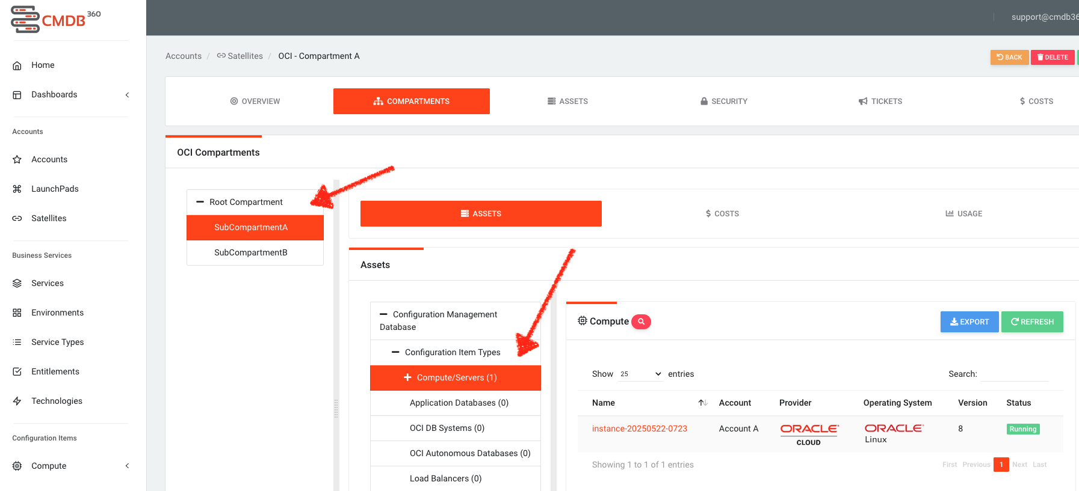The height and width of the screenshot is (491, 1079).
Task: Collapse Configuration Management Database node
Action: [x=383, y=314]
